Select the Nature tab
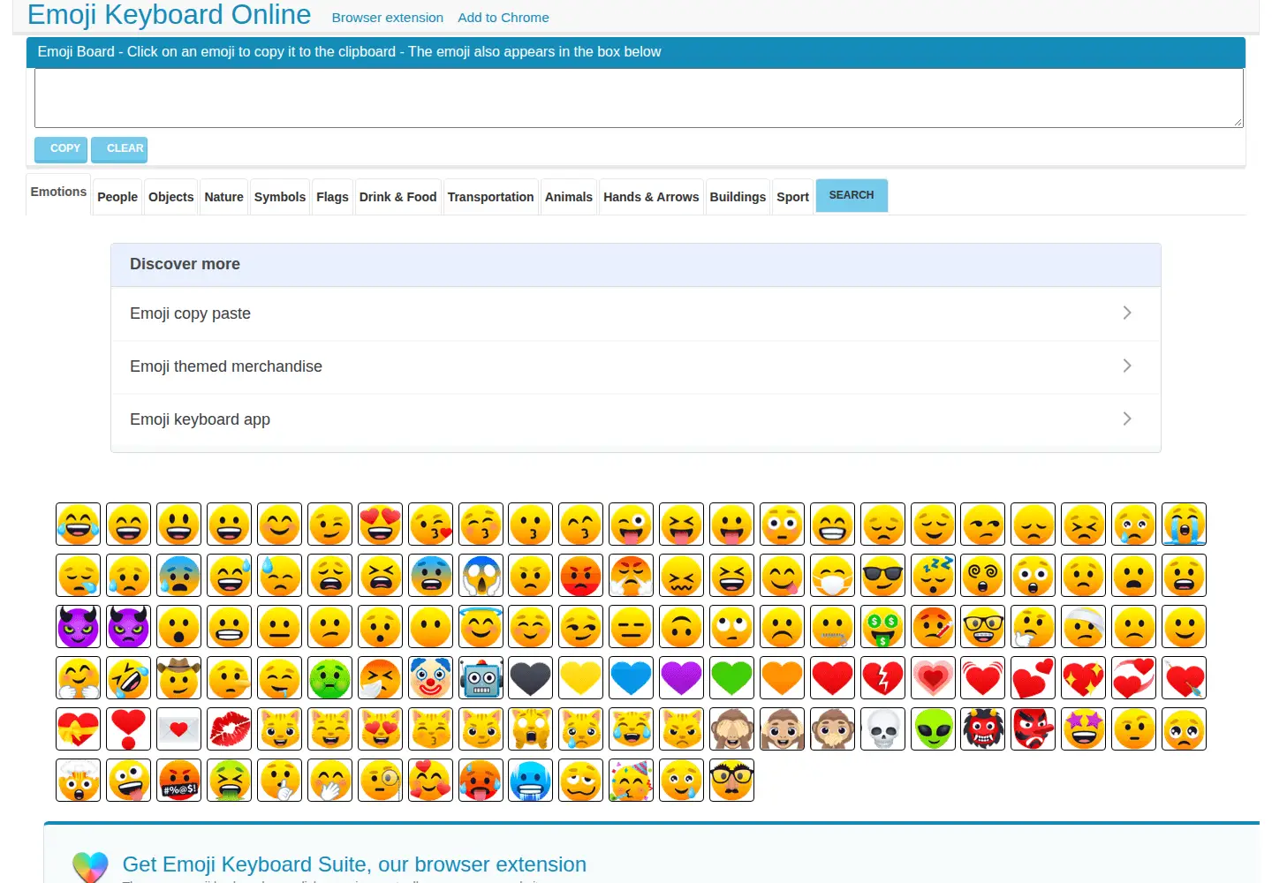 point(224,197)
